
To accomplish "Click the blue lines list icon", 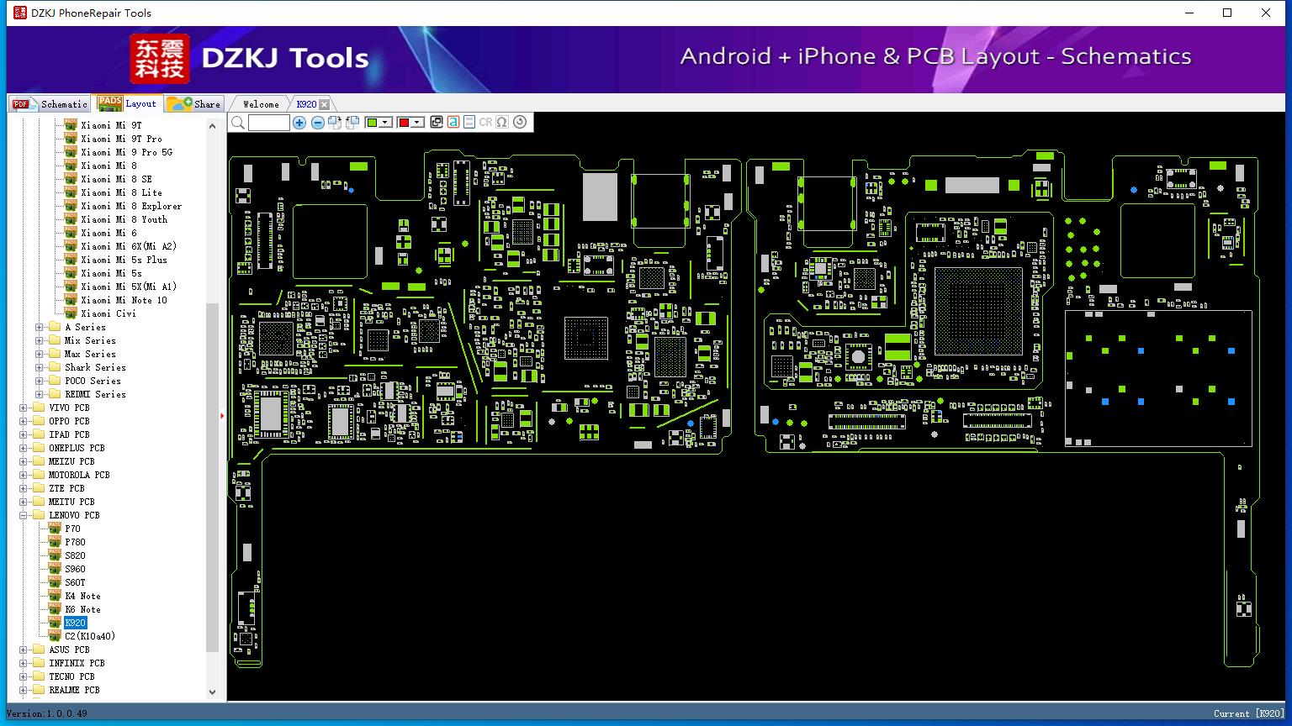I will click(x=469, y=123).
